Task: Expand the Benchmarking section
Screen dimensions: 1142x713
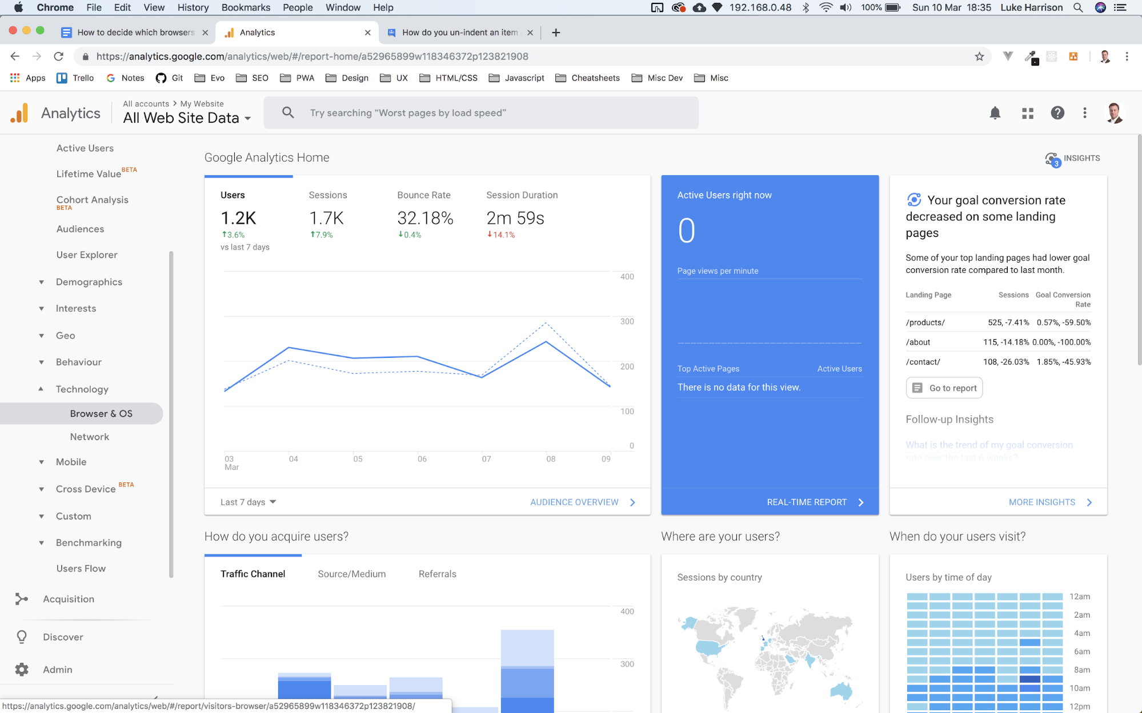Action: (x=42, y=543)
